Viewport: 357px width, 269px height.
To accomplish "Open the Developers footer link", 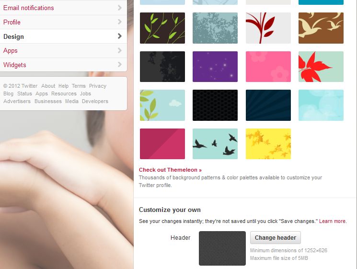I will pos(95,101).
